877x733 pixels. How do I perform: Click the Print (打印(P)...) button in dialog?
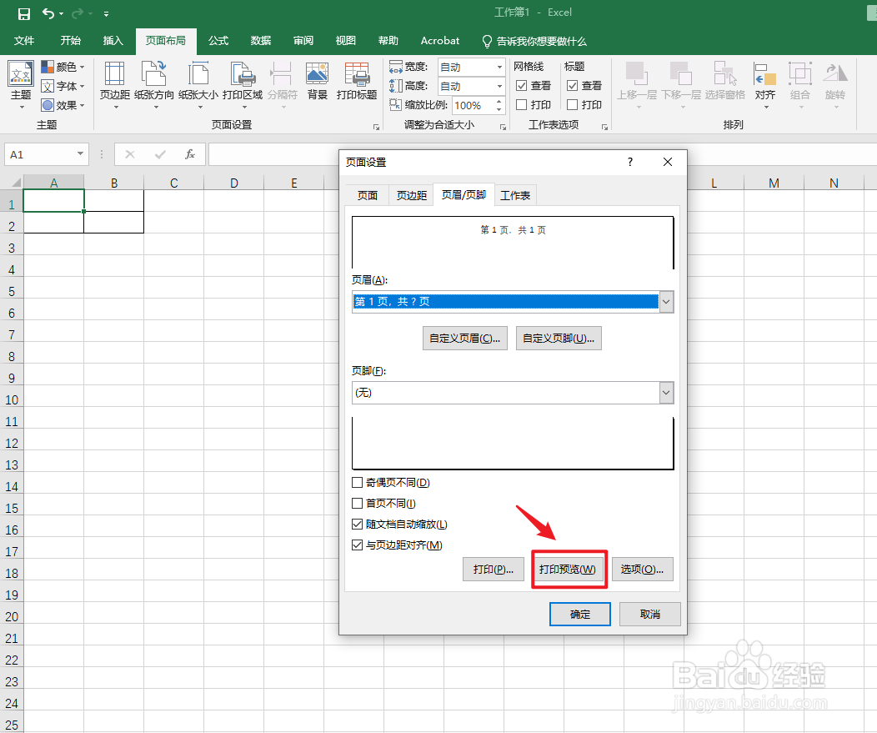(494, 570)
